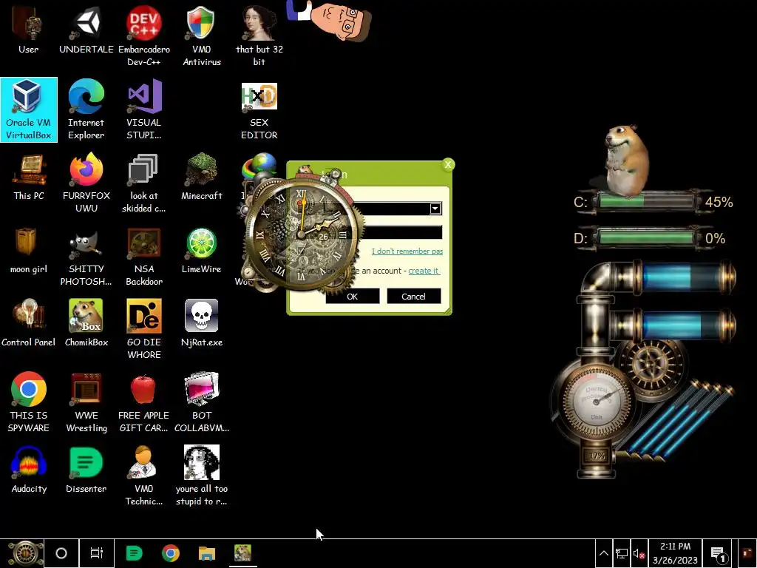Open THIS IS SPYWARE Chrome icon
Viewport: 757px width, 568px height.
tap(29, 402)
